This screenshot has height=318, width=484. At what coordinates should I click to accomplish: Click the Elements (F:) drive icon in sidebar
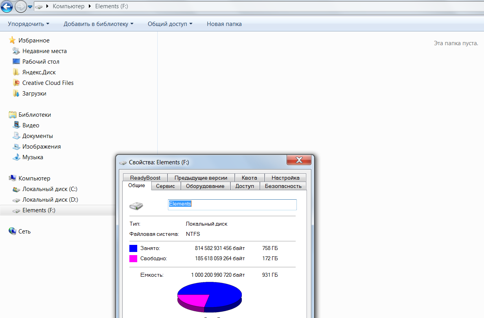pos(16,211)
